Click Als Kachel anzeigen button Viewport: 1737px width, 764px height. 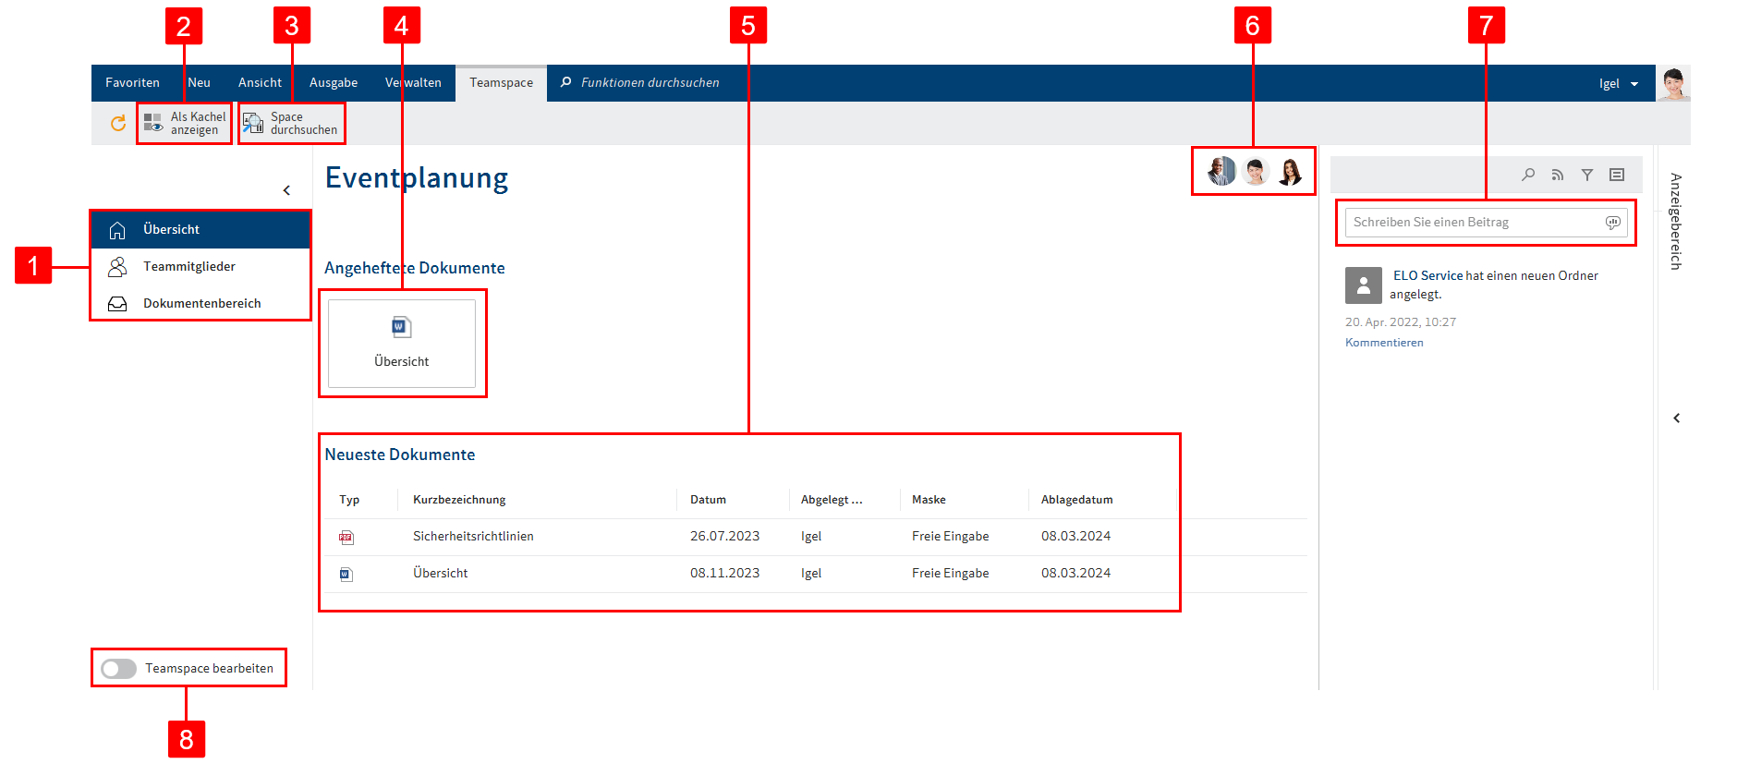pos(185,124)
